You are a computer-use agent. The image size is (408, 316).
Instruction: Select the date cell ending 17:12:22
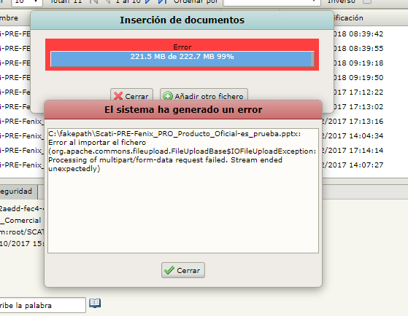[x=358, y=92]
